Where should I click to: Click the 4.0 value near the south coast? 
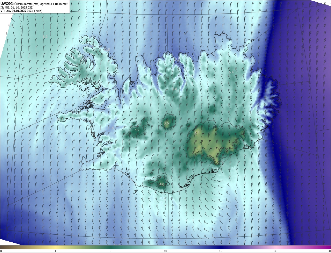click(x=162, y=184)
